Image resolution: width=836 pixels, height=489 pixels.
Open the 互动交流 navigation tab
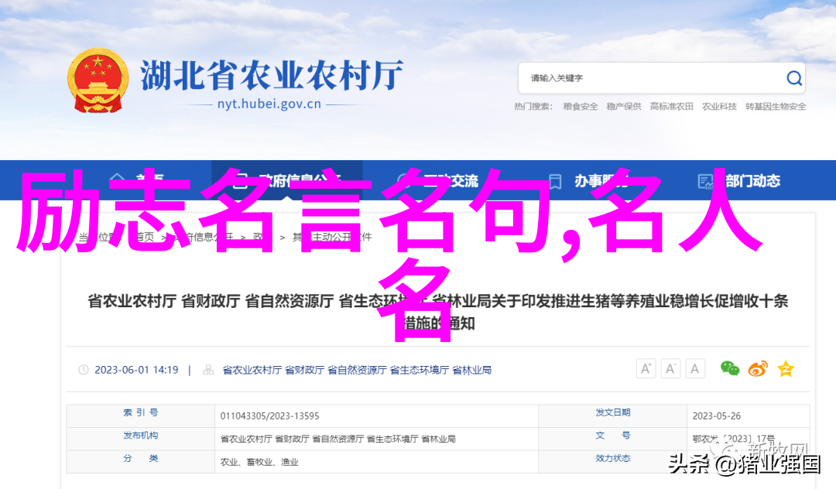click(x=451, y=181)
